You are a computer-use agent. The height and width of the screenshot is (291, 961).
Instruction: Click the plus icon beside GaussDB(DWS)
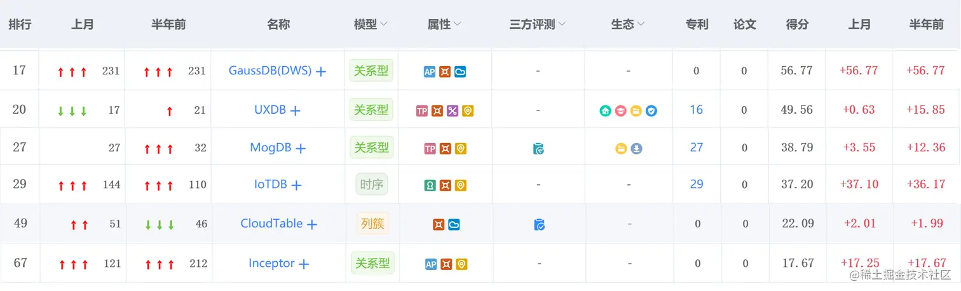click(321, 72)
